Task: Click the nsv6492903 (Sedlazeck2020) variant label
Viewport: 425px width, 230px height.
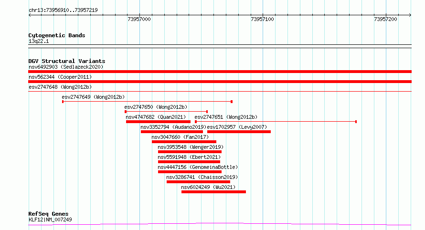Action: point(66,67)
